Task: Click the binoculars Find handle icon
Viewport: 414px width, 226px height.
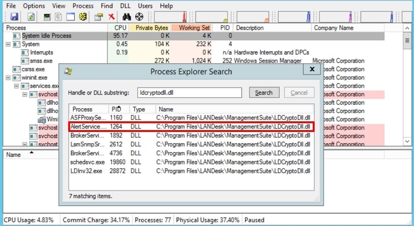Action: (x=127, y=17)
